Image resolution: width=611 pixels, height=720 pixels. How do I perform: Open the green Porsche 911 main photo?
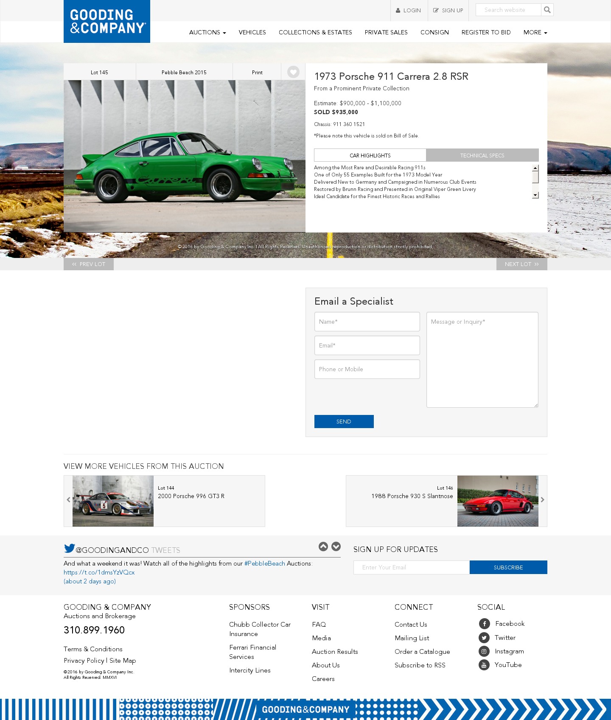coord(185,156)
